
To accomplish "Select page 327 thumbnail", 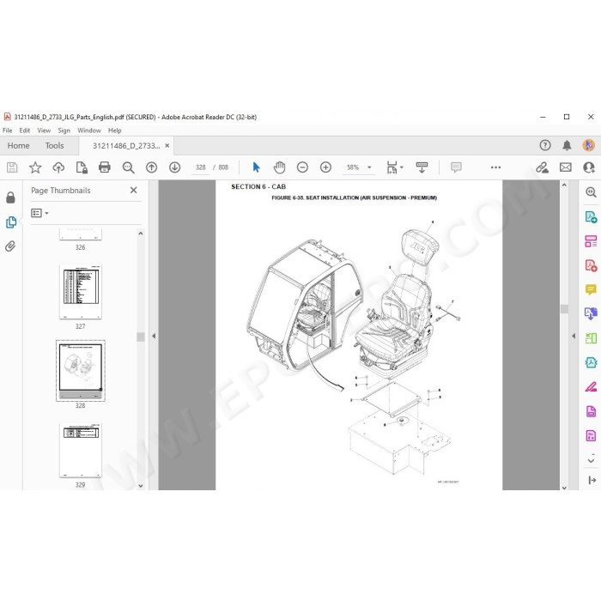I will (x=81, y=292).
